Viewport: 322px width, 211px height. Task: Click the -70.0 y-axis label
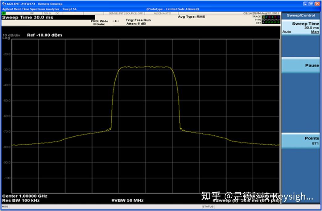point(6,131)
